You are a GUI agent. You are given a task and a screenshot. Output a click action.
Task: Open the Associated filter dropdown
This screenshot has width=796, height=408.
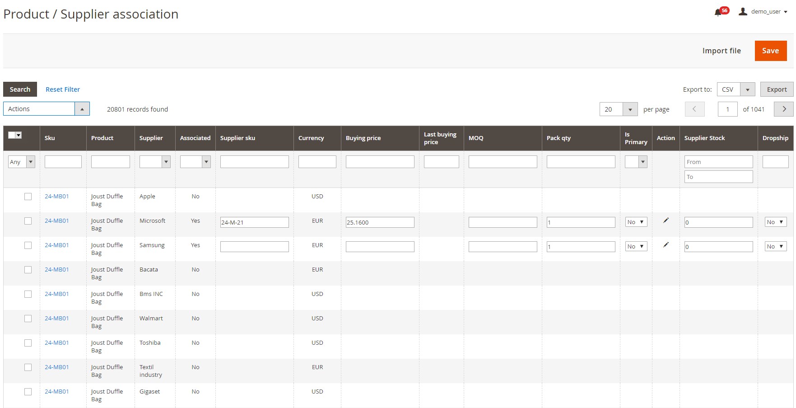click(196, 162)
